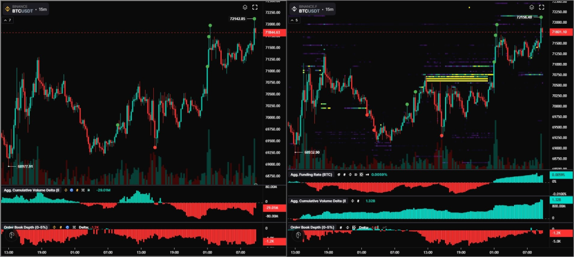The width and height of the screenshot is (574, 257).
Task: Change the 15m timeframe on the right chart
Action: pos(329,9)
